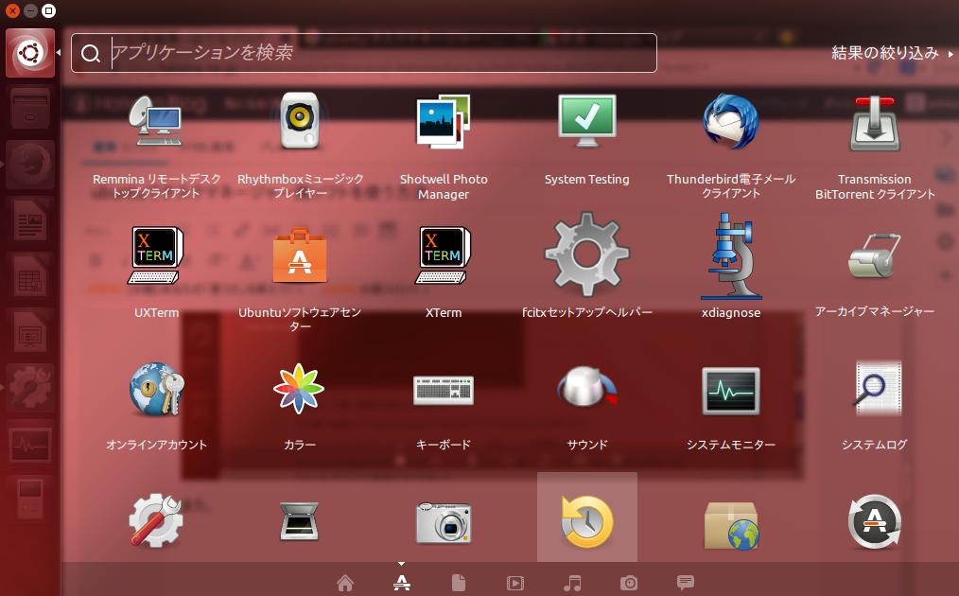The height and width of the screenshot is (596, 959).
Task: Open fcitx setup helper gear icon
Action: coord(587,254)
